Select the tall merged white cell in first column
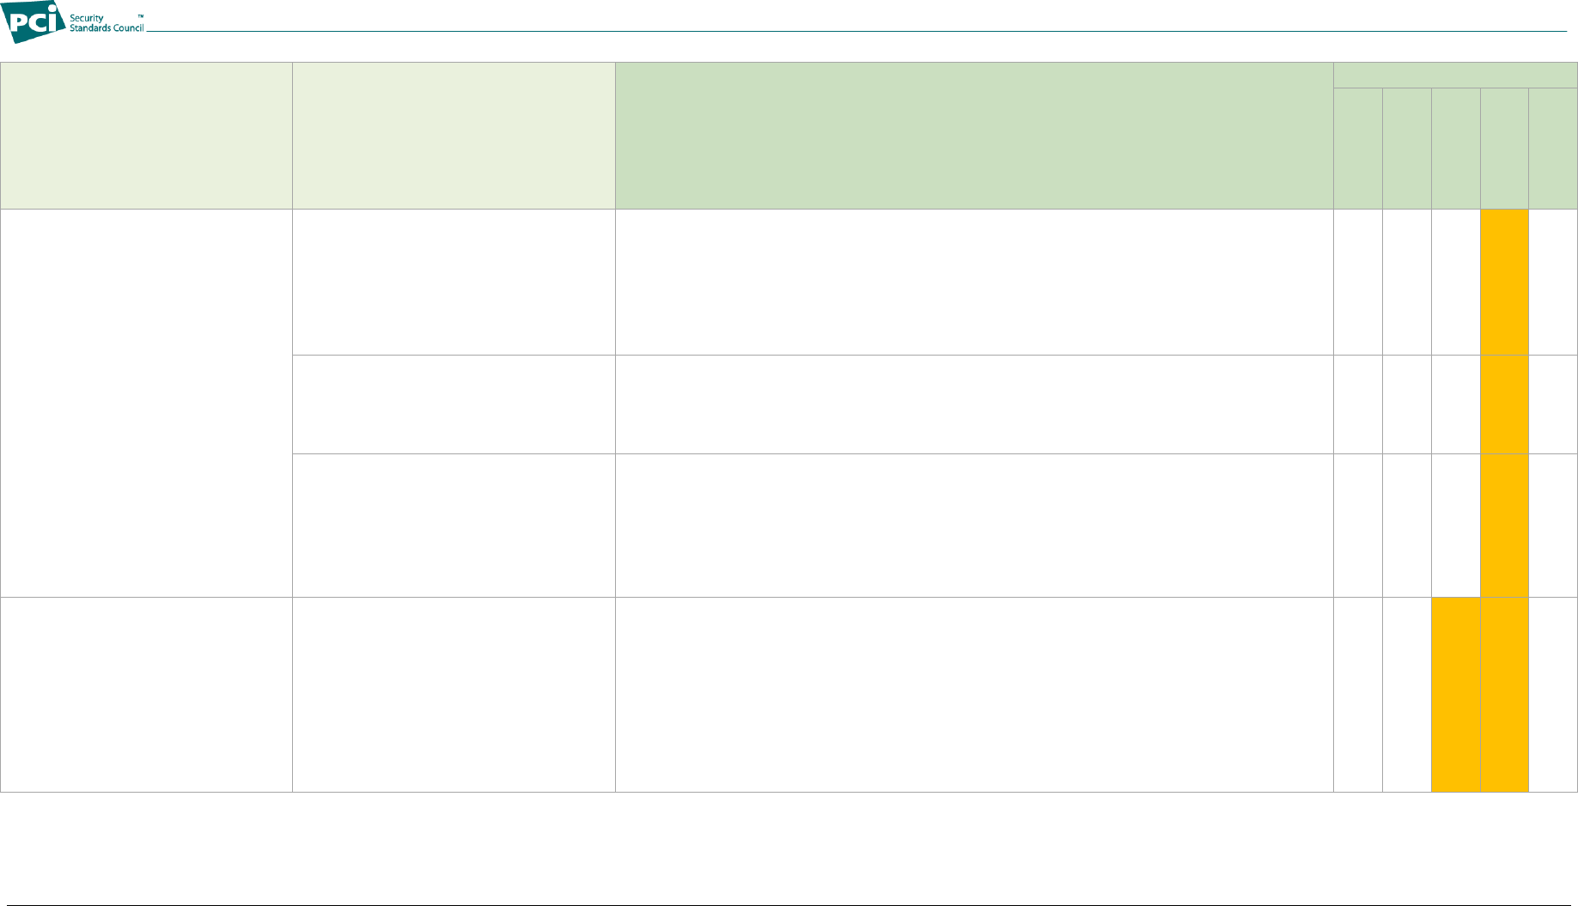The height and width of the screenshot is (906, 1578). pos(146,404)
